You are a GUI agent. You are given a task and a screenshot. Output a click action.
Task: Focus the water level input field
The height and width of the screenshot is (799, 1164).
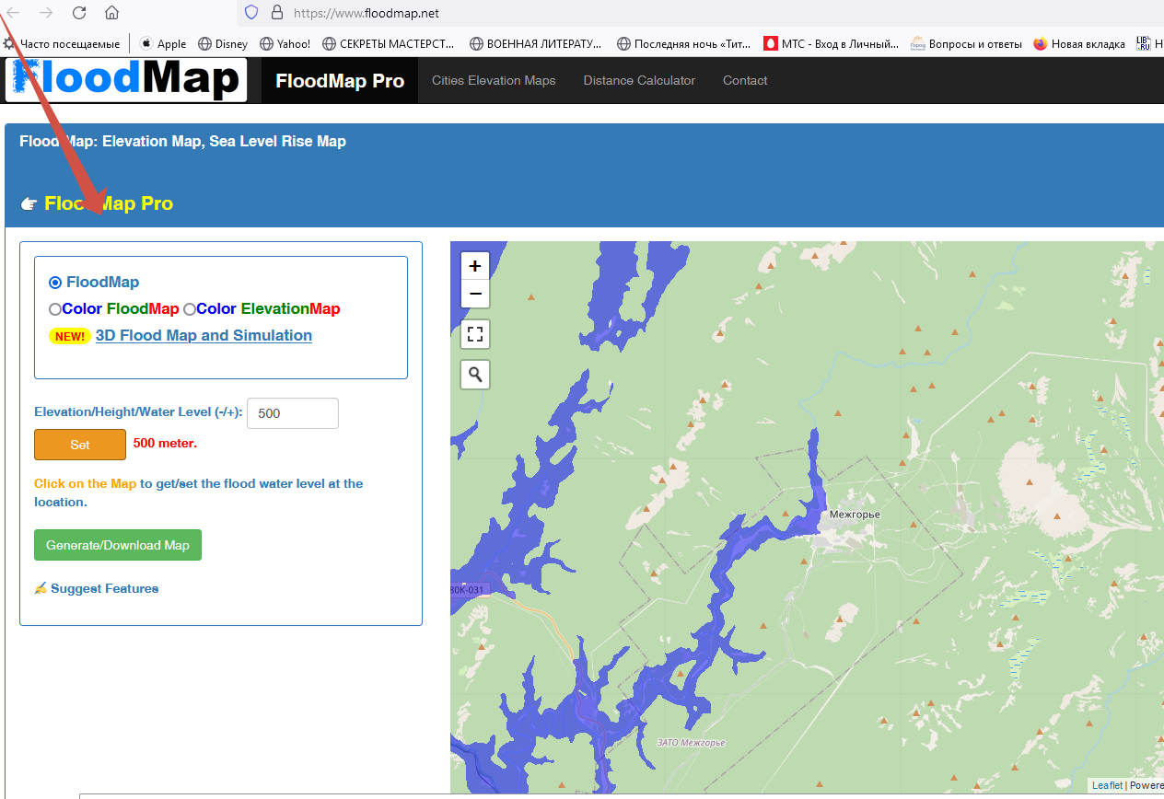click(293, 413)
